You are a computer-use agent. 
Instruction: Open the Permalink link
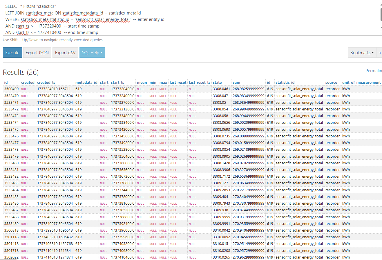pyautogui.click(x=374, y=71)
